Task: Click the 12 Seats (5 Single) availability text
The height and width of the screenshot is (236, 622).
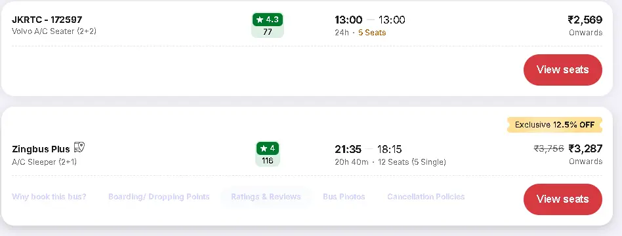Action: pyautogui.click(x=412, y=161)
